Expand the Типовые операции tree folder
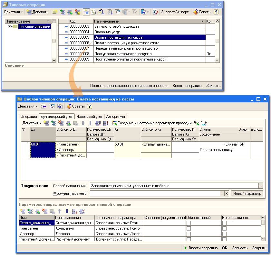This screenshot has height=255, width=271. coord(9,26)
